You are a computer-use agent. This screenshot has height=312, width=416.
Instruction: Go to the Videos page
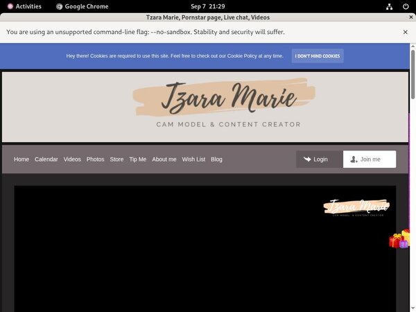[x=72, y=159]
